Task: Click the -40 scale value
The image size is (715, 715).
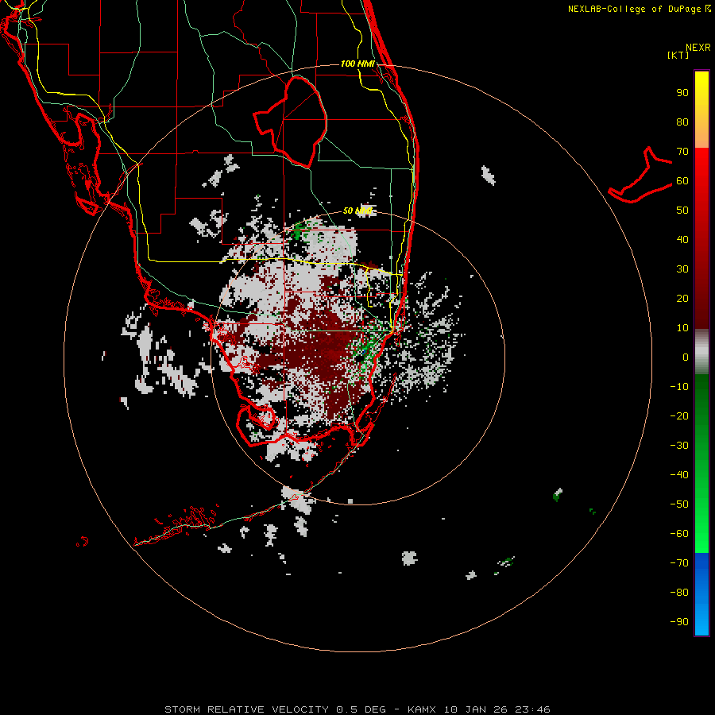Action: click(x=679, y=475)
